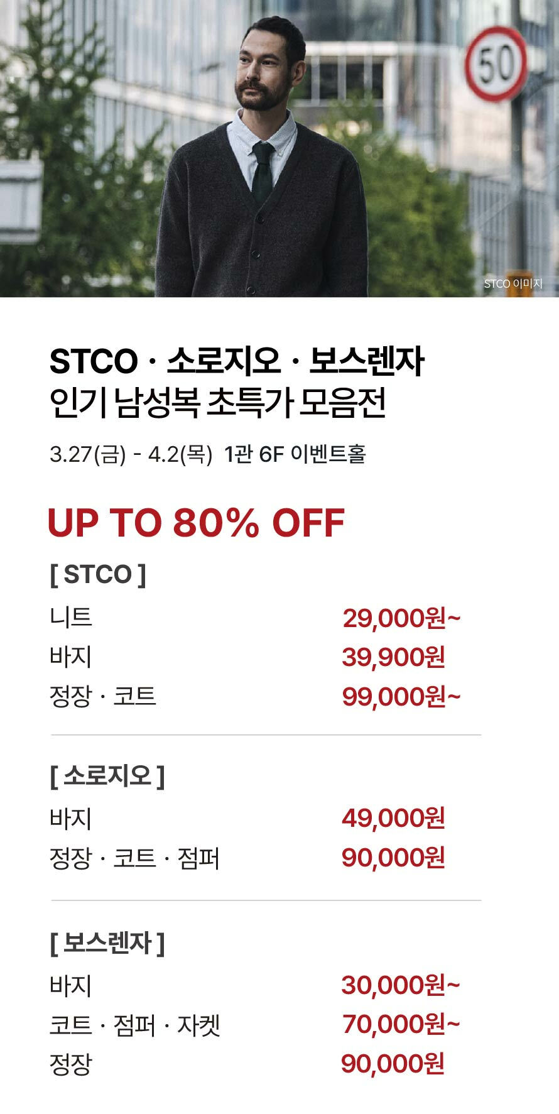Image resolution: width=559 pixels, height=1114 pixels.
Task: Select the 99,000원~ suit and coat price
Action: (x=401, y=697)
